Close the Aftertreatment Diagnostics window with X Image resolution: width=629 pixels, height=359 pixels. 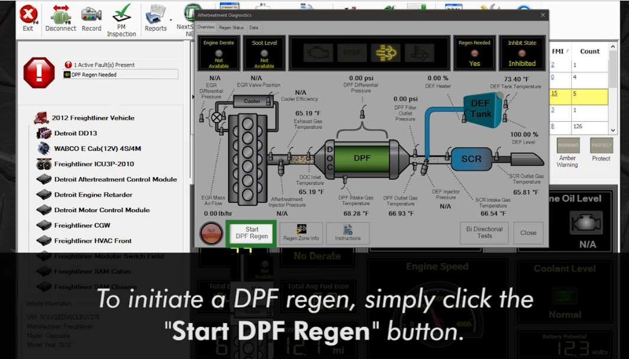click(543, 15)
